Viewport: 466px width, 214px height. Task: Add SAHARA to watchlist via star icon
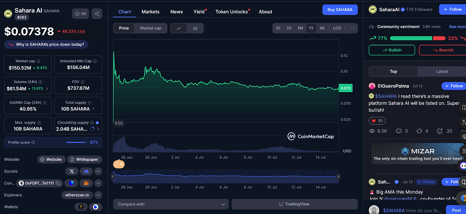[80, 14]
